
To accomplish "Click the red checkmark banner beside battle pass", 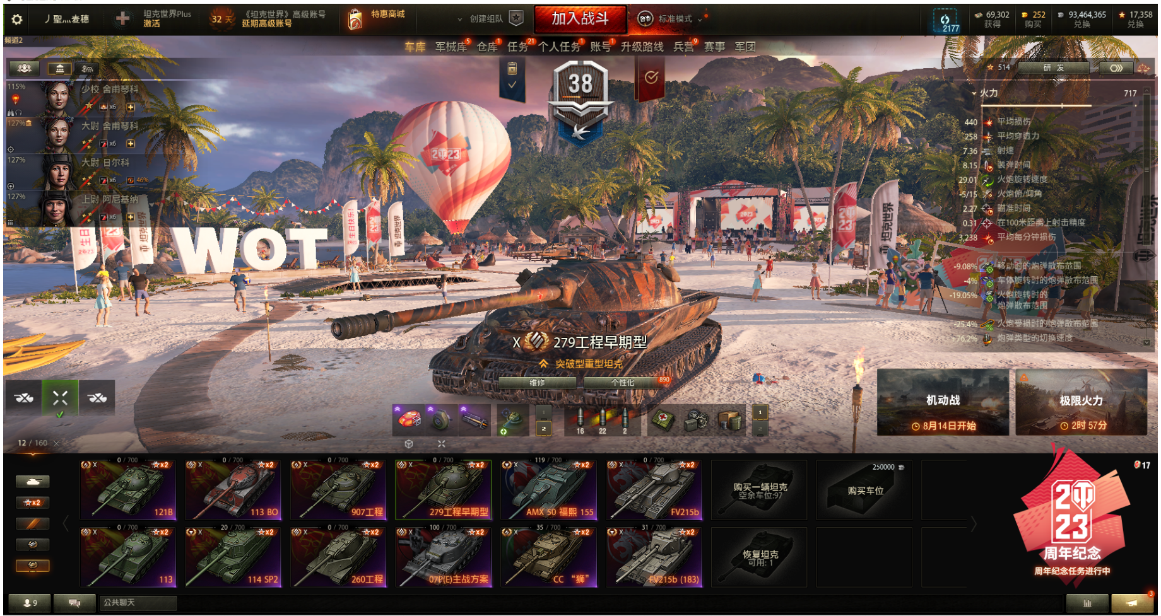I will point(651,78).
